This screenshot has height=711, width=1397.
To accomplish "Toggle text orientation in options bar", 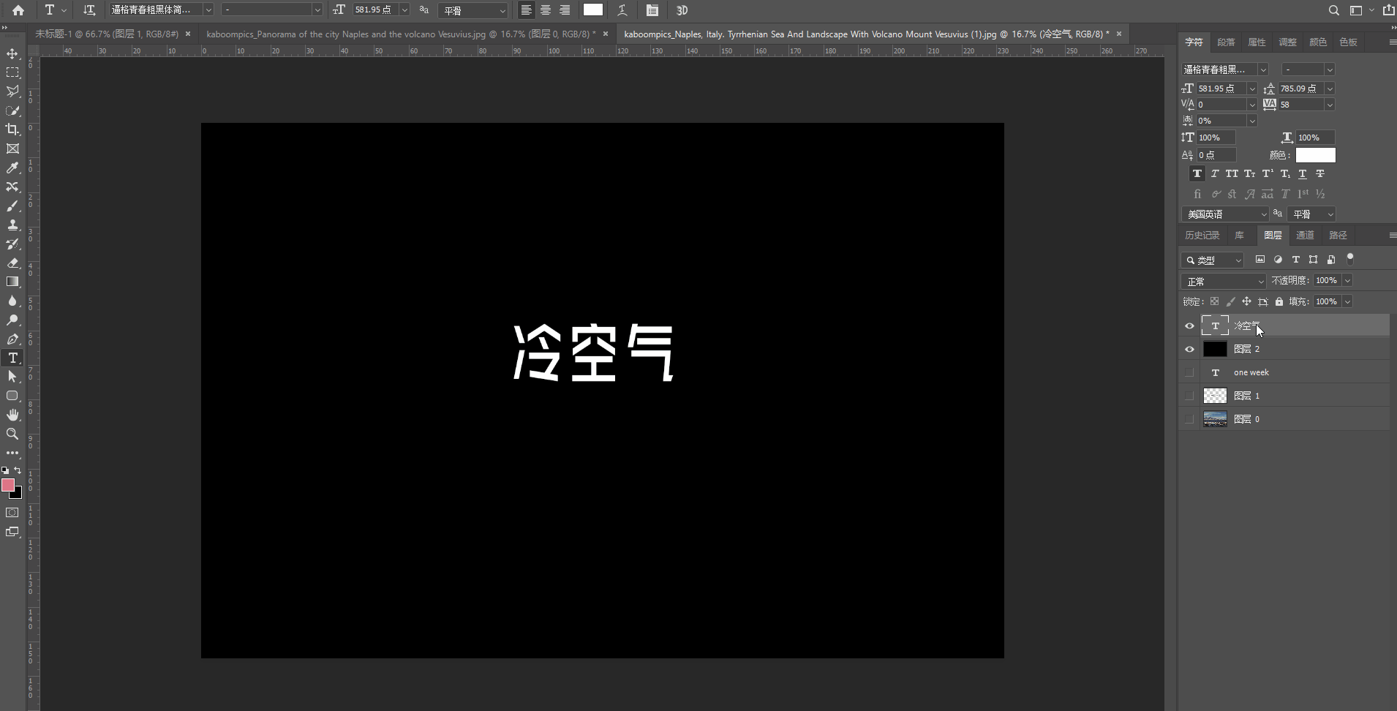I will point(89,10).
